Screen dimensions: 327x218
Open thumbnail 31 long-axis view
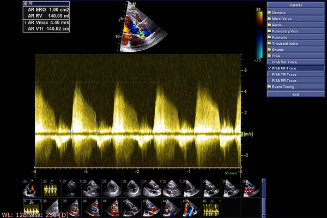[152, 188]
